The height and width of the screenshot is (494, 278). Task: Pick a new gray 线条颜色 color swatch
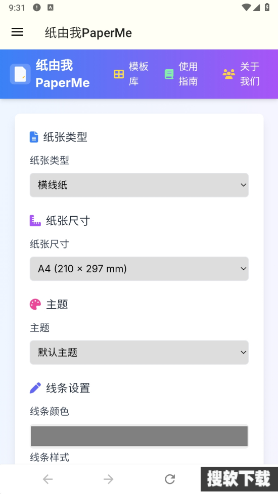coord(139,436)
